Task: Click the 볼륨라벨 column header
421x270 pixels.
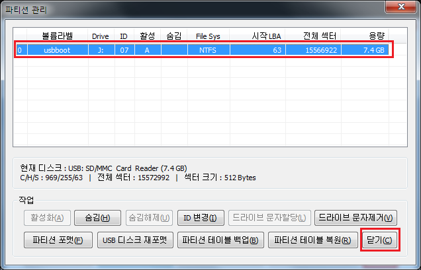Action: pyautogui.click(x=57, y=36)
